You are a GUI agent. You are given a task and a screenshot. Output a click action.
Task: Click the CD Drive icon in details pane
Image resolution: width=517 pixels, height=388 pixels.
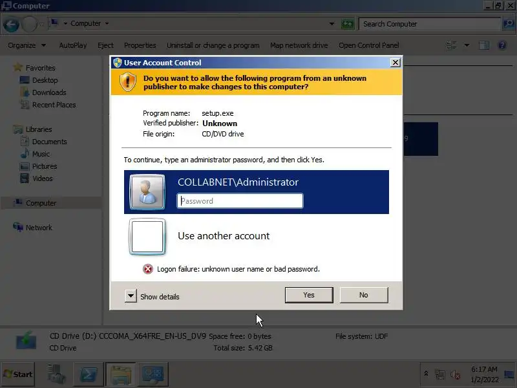pos(26,341)
